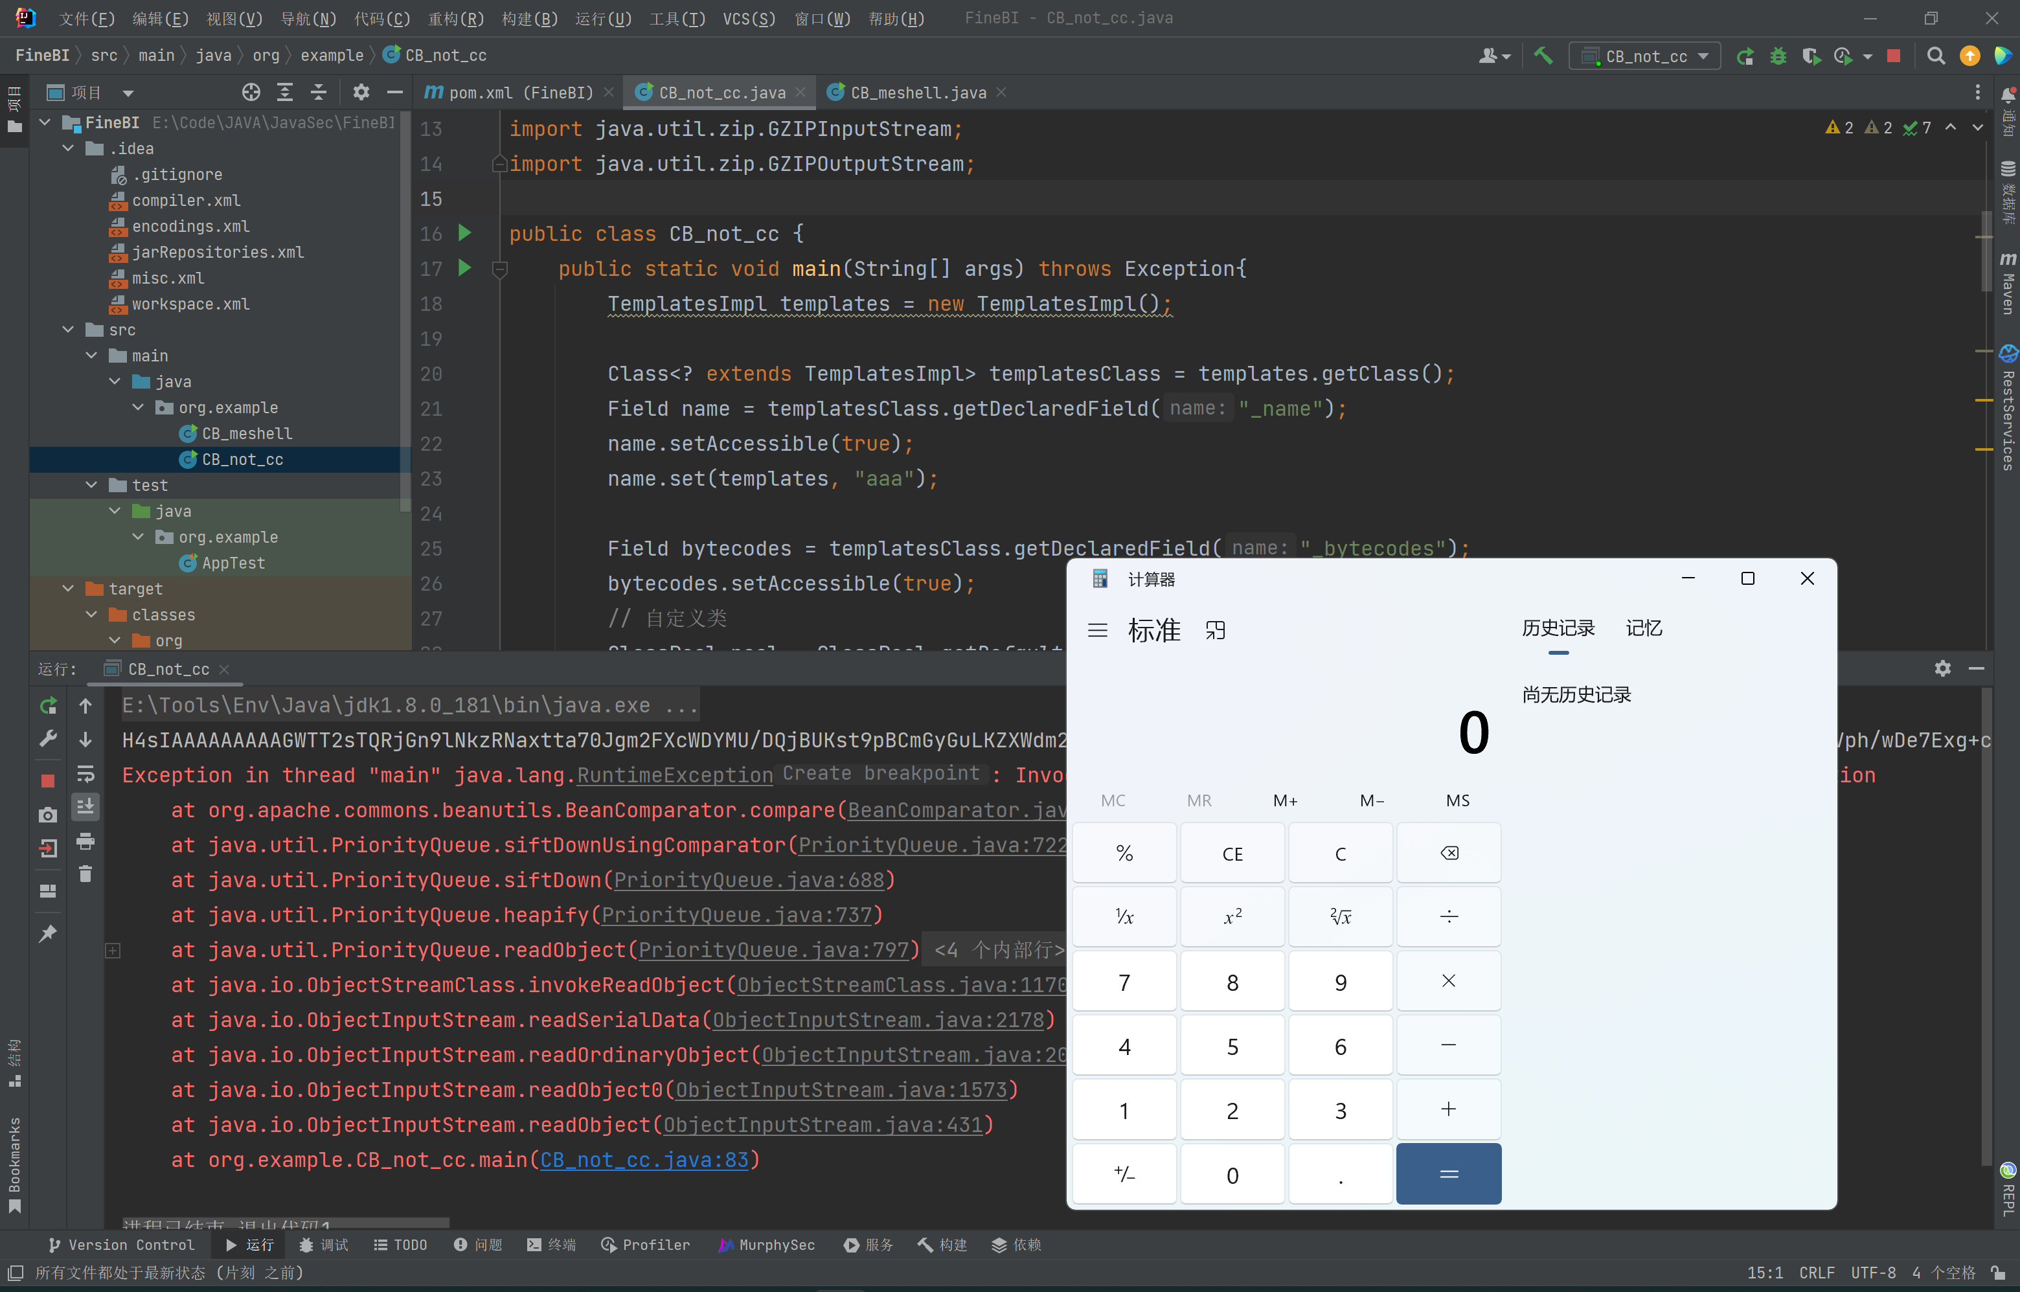Collapse the target folder in project tree
The width and height of the screenshot is (2020, 1292).
point(69,589)
